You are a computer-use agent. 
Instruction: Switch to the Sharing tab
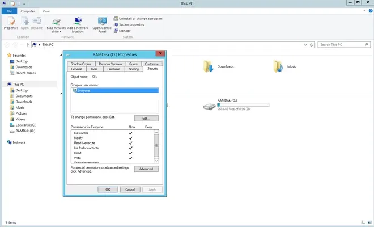pyautogui.click(x=134, y=69)
